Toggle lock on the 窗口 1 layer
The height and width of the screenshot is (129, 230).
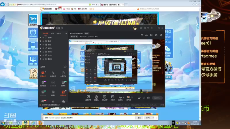pyautogui.click(x=43, y=48)
